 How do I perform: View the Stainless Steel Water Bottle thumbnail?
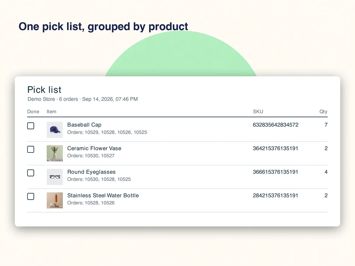pyautogui.click(x=55, y=200)
